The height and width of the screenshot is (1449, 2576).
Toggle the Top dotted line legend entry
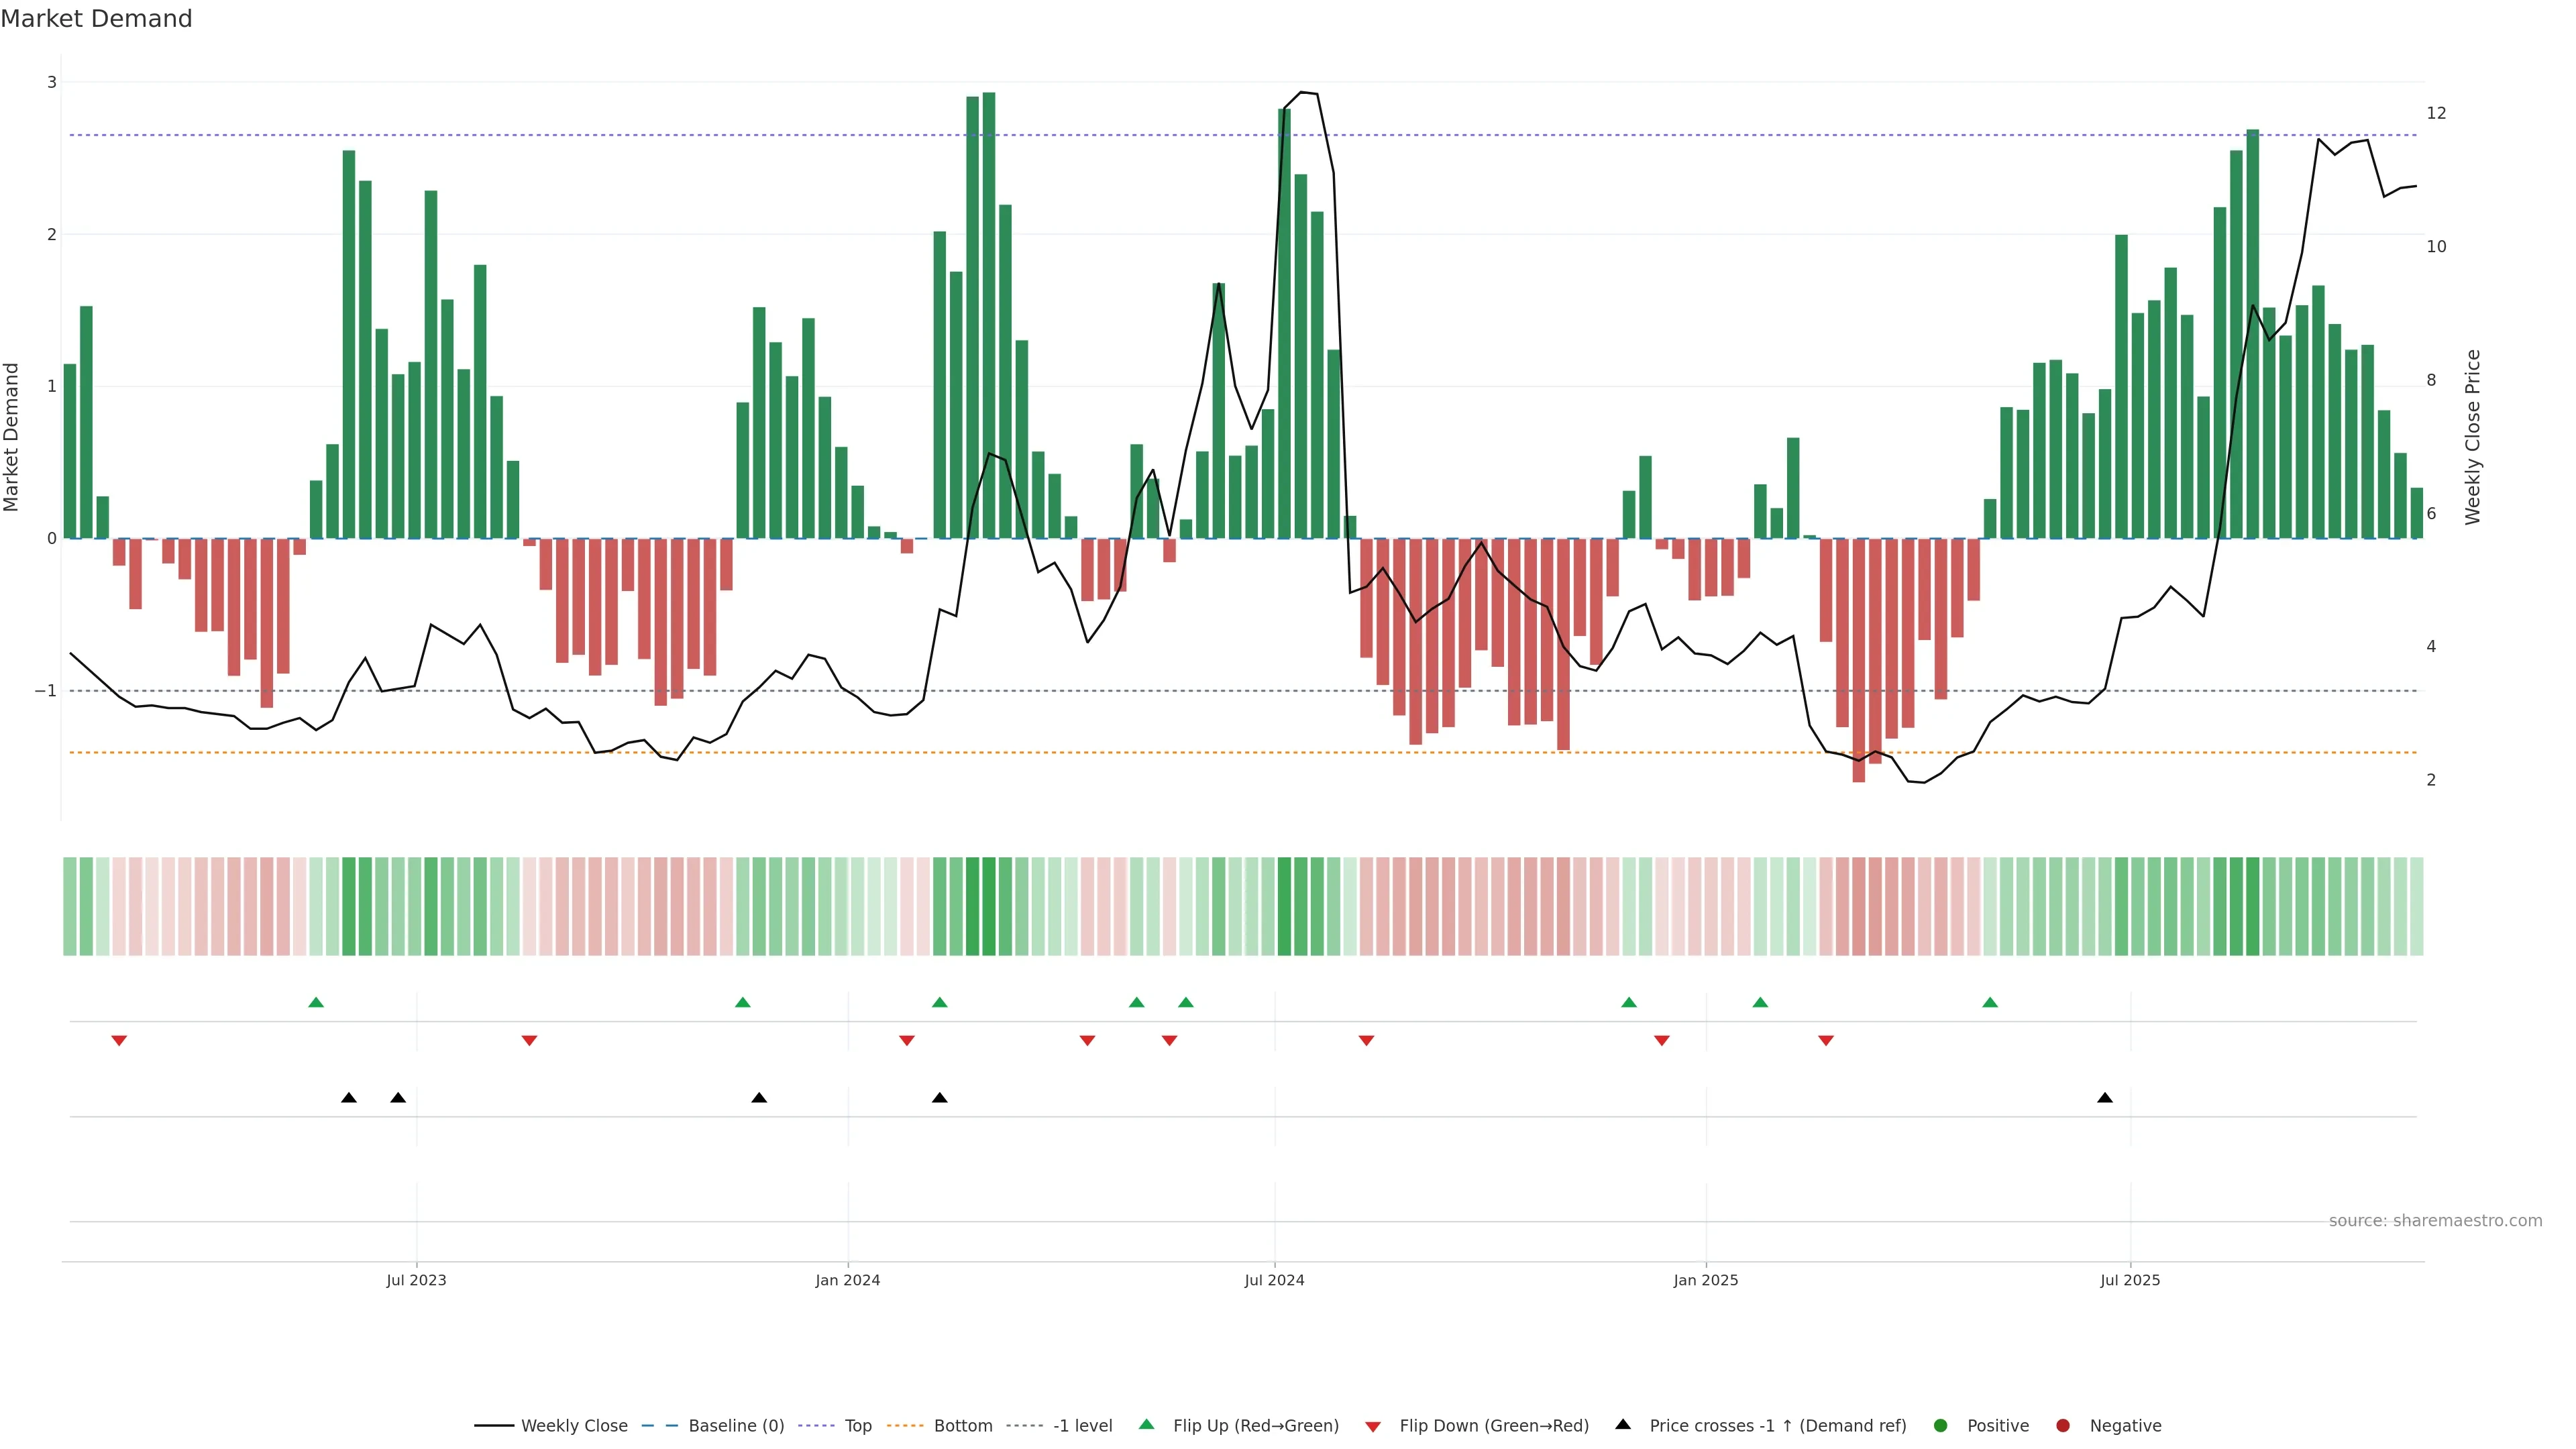(x=816, y=1425)
